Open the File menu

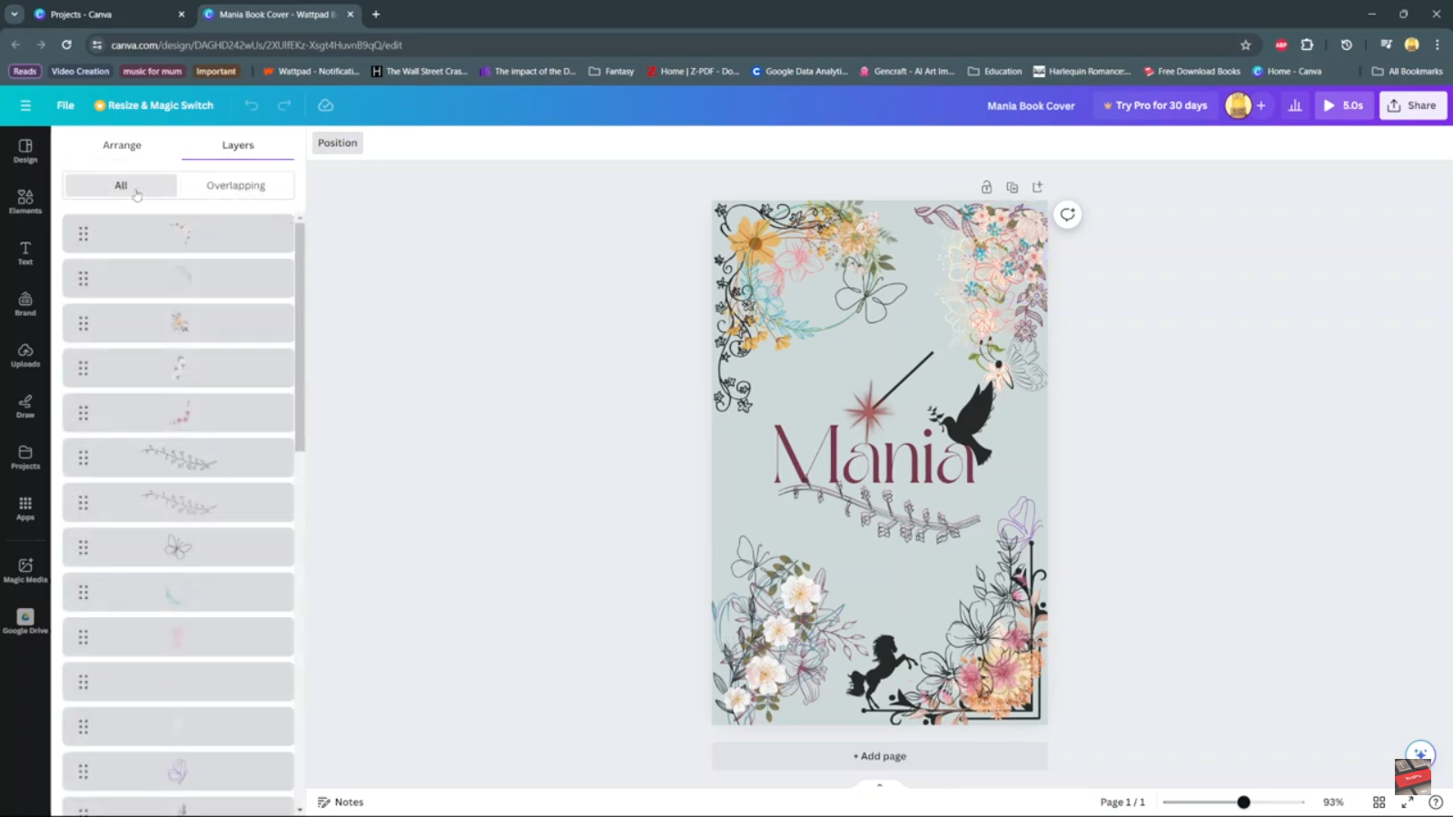pos(65,105)
